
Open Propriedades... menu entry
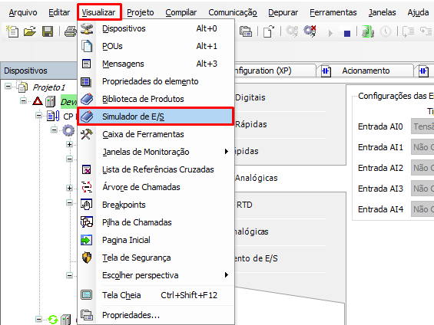(x=156, y=315)
